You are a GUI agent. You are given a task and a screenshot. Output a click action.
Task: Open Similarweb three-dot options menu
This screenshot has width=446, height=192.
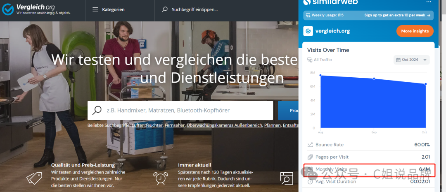(429, 2)
